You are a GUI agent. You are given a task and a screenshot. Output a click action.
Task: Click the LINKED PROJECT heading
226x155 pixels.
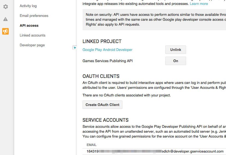point(102,41)
